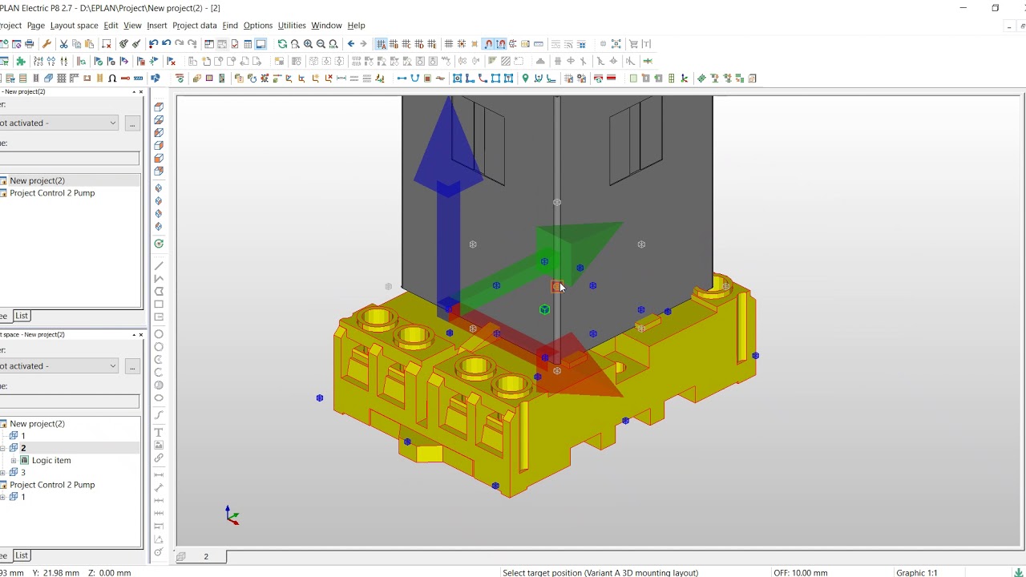Expand layout space 1 under Project Control 2 Pump
1026x577 pixels.
3,497
